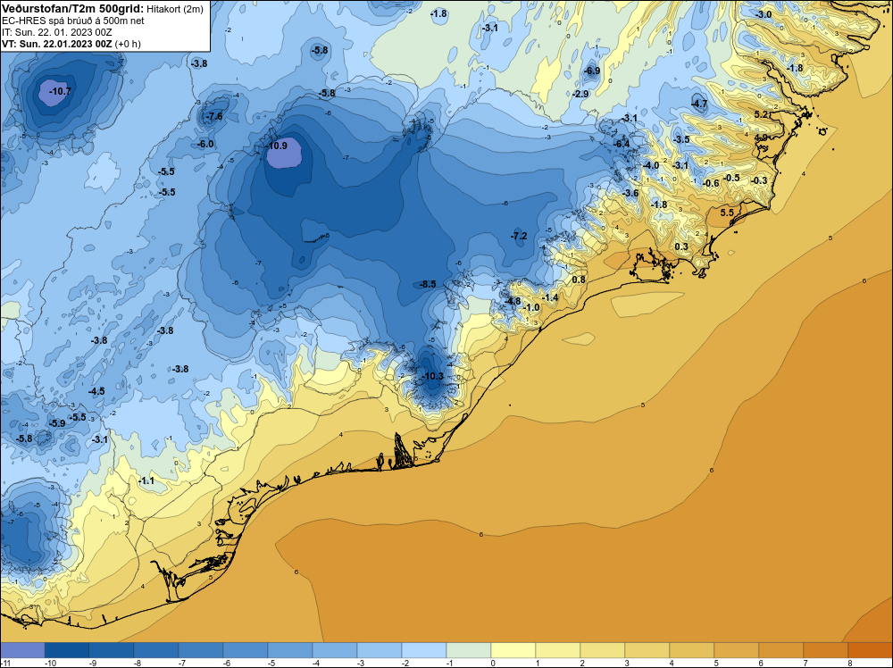893x668 pixels.
Task: Select the -7.2 temperature value
Action: pos(519,236)
